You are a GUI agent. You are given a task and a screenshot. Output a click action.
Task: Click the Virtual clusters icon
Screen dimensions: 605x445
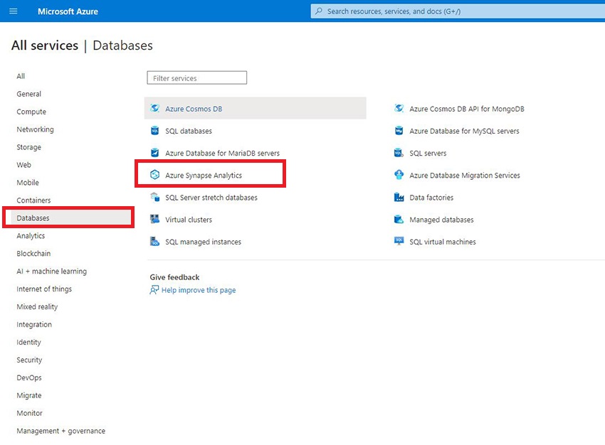(154, 220)
